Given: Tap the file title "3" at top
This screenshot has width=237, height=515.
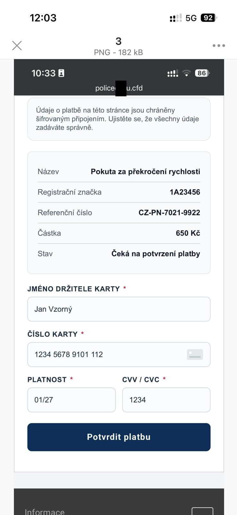Looking at the screenshot, I should (x=119, y=41).
